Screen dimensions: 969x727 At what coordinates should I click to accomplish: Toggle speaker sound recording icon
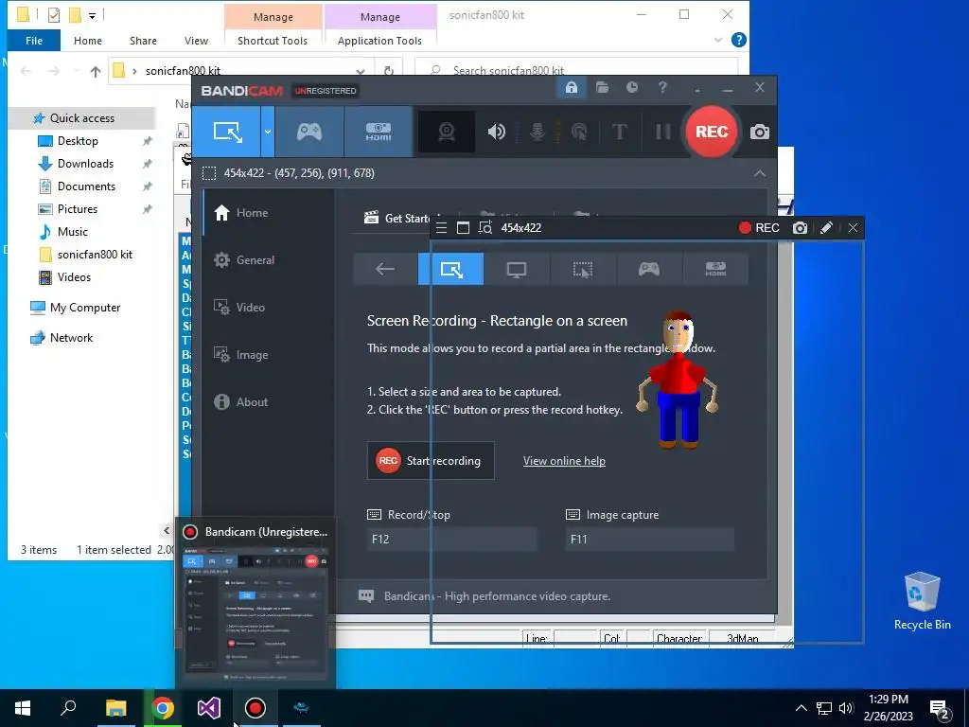point(496,132)
